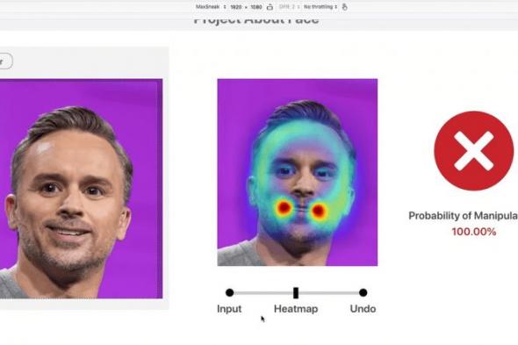Screen dimensions: 518x345
Task: Select the Heatmap label below the slider
Action: click(296, 309)
